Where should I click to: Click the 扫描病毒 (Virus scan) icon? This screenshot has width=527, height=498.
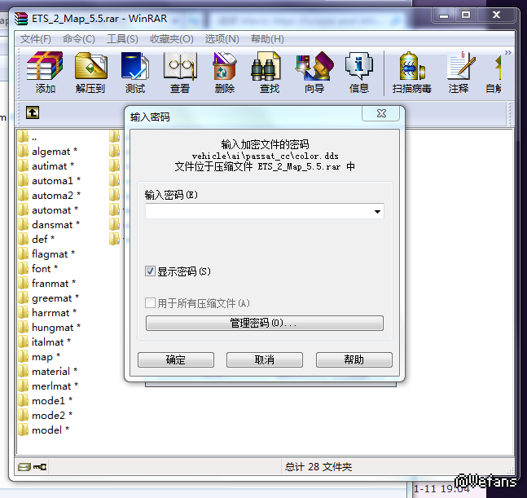point(411,73)
